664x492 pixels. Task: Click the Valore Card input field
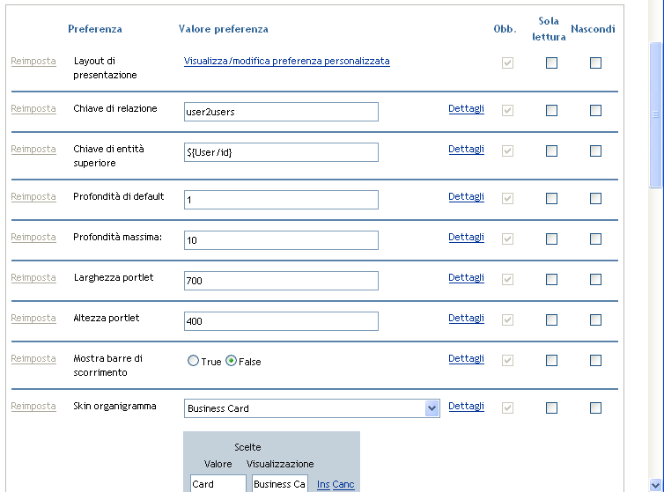coord(218,484)
